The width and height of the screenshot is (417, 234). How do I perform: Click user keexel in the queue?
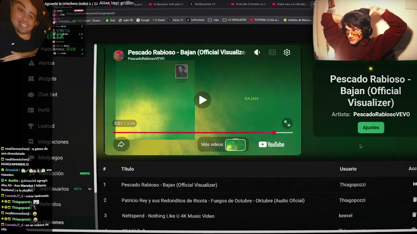point(345,215)
